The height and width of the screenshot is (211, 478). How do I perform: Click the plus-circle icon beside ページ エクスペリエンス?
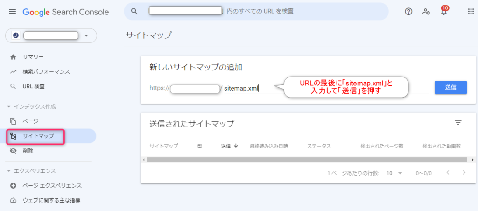click(13, 186)
